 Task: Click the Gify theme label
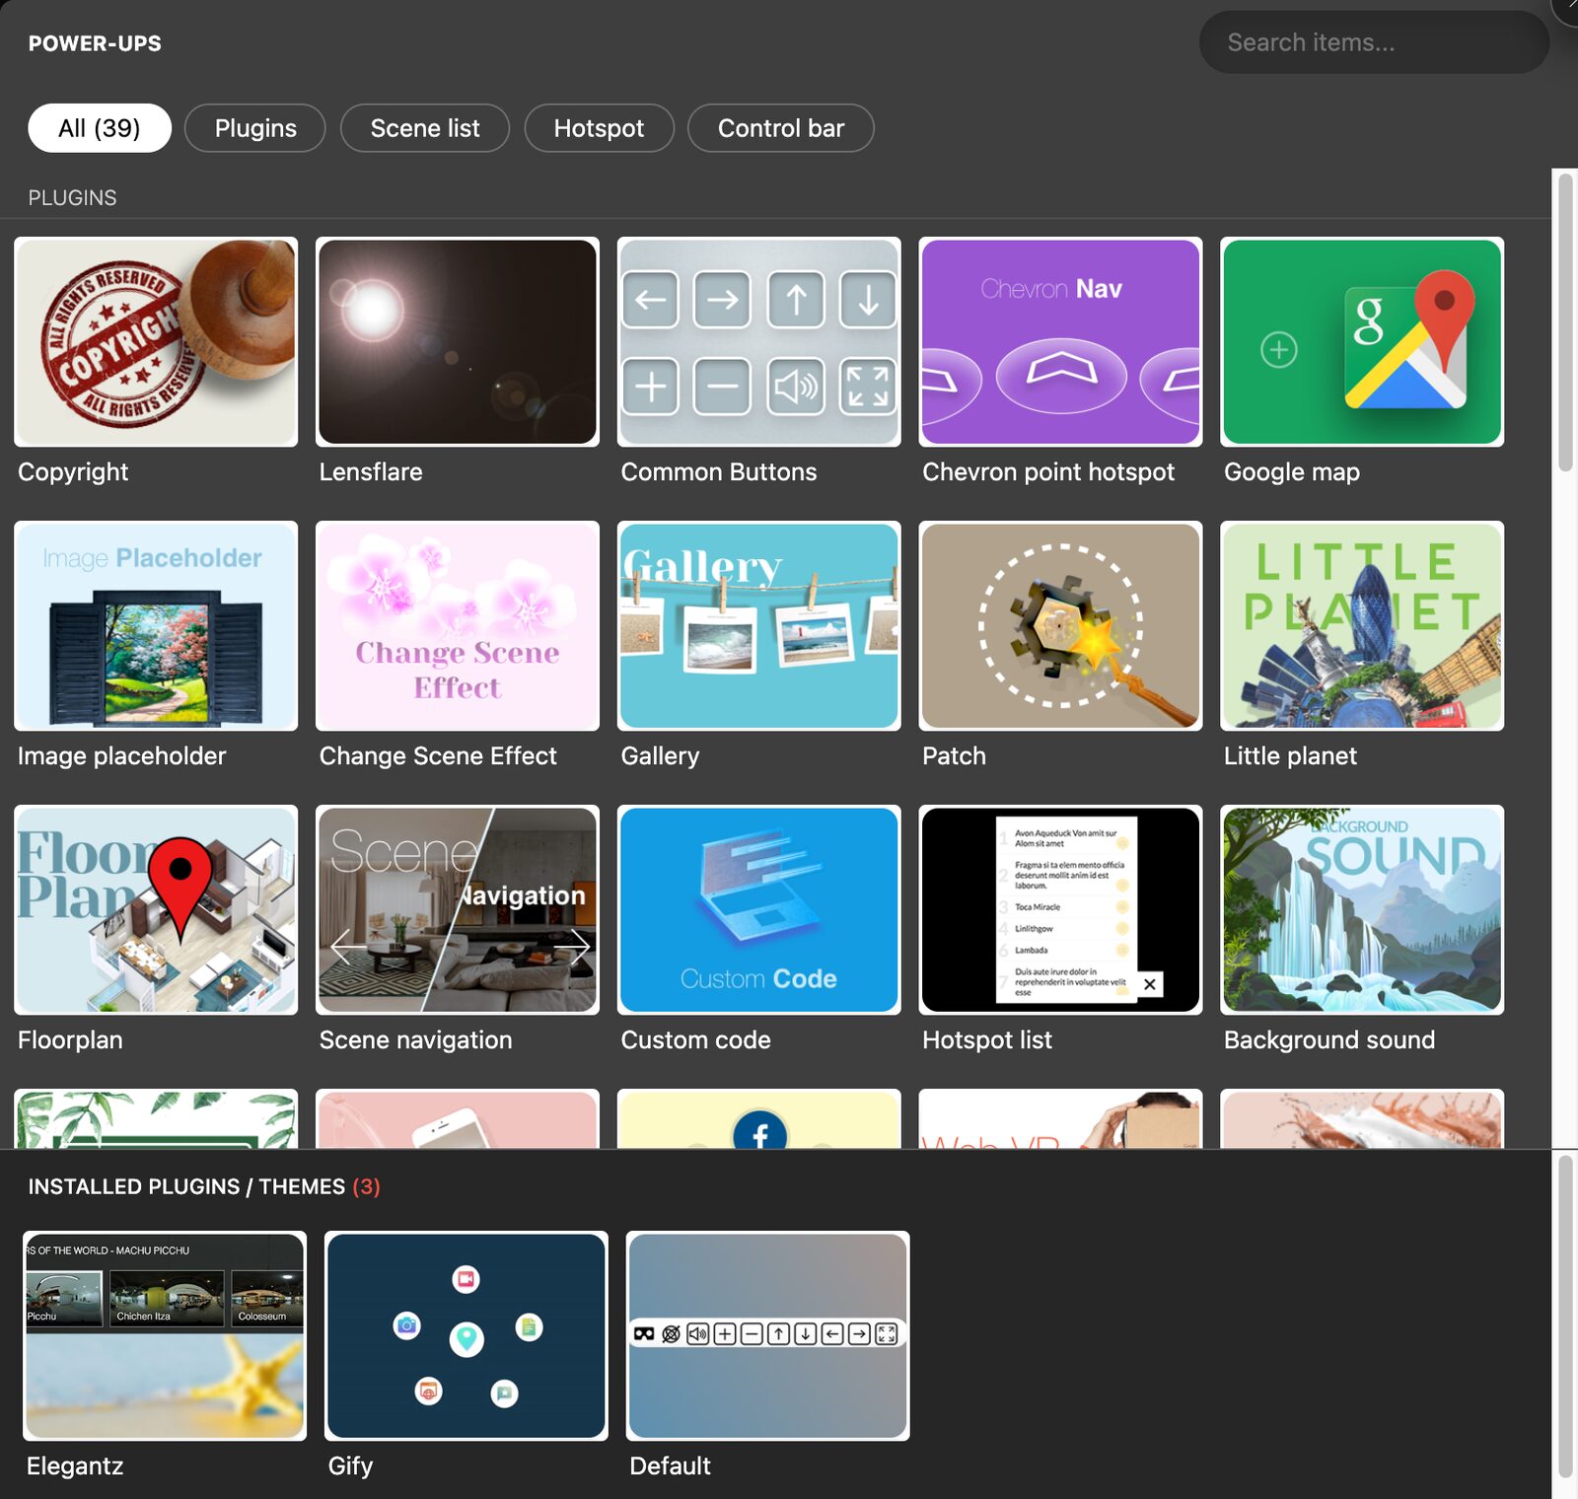[x=350, y=1466]
